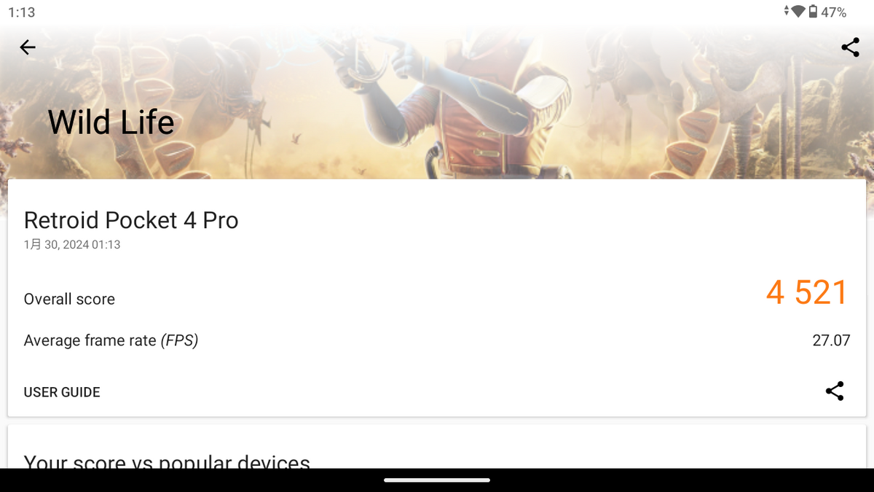Tap the Wild Life title

coord(111,122)
